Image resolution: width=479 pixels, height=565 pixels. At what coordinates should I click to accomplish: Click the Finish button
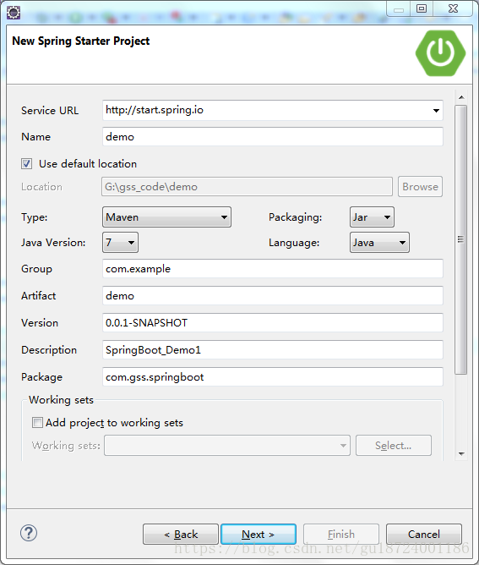[x=341, y=534]
